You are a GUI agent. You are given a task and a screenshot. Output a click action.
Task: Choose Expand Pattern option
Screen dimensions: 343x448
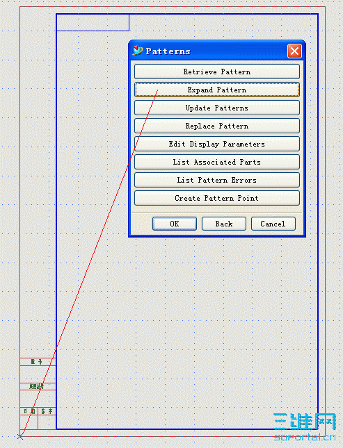point(217,90)
